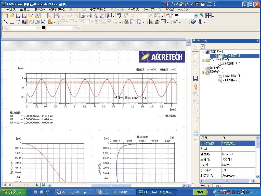Screen dimensions: 261x196
Task: Open the 100% zoom level dropdown
Action: point(195,16)
